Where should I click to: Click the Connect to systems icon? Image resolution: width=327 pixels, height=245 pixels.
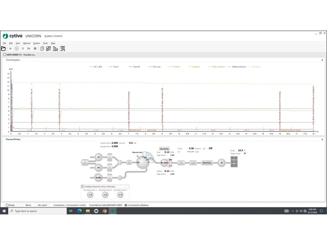tap(63, 49)
